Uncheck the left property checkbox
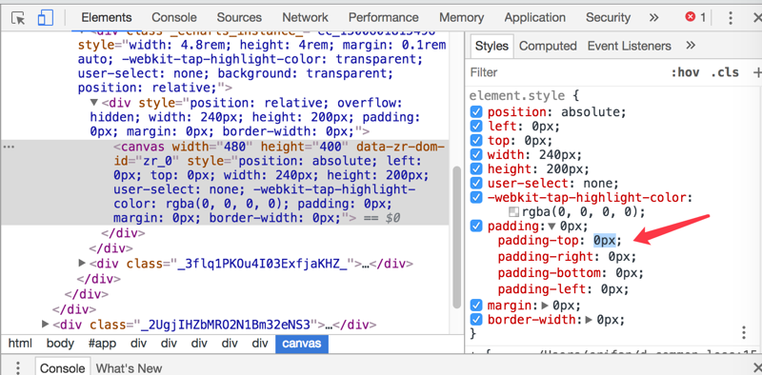This screenshot has width=762, height=375. tap(476, 127)
